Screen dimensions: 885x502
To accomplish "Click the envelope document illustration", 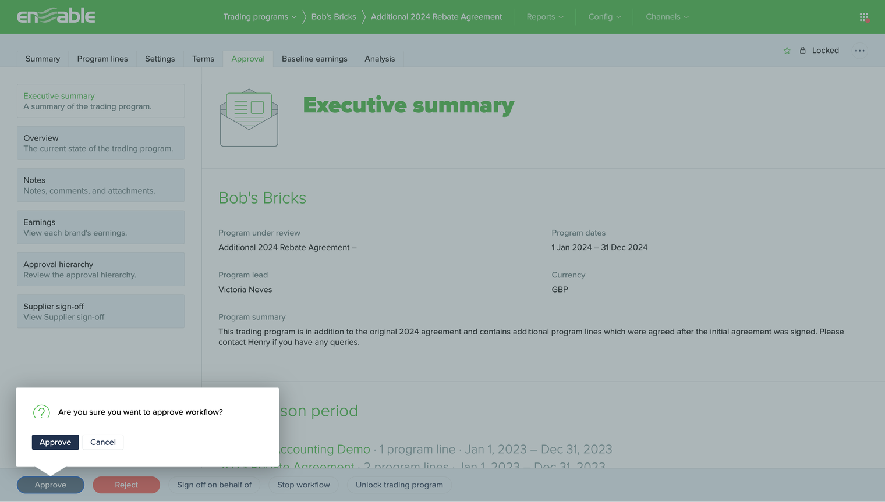I will click(x=249, y=118).
